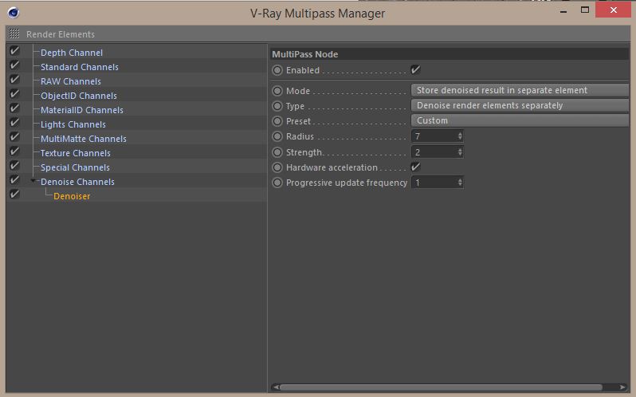Toggle MultiMatte Channels checkbox
Image resolution: width=636 pixels, height=397 pixels.
click(14, 137)
